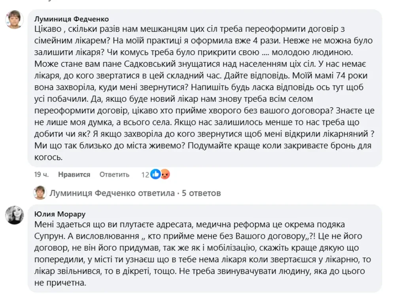Click the phrase '74 роки' in first comment
The width and height of the screenshot is (405, 294).
coord(320,75)
